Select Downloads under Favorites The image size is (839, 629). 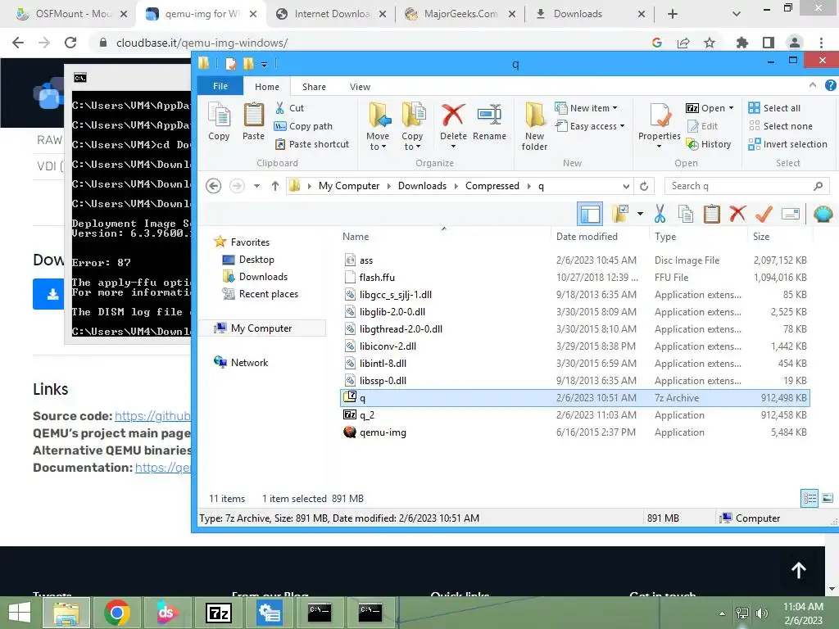point(263,277)
